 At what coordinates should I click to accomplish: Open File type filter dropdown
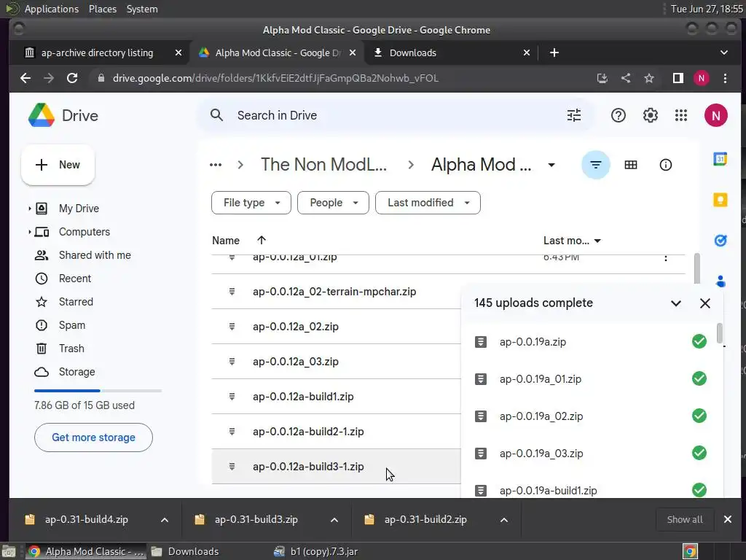pyautogui.click(x=251, y=203)
